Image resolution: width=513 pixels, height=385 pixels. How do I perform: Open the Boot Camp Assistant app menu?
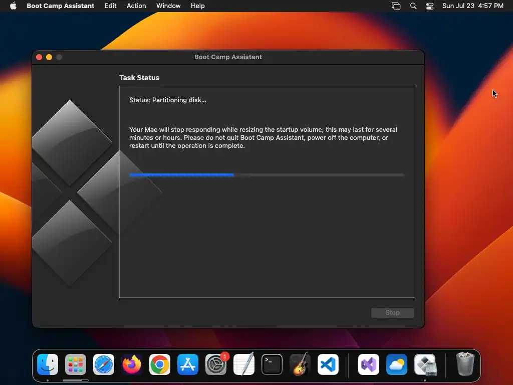(61, 6)
